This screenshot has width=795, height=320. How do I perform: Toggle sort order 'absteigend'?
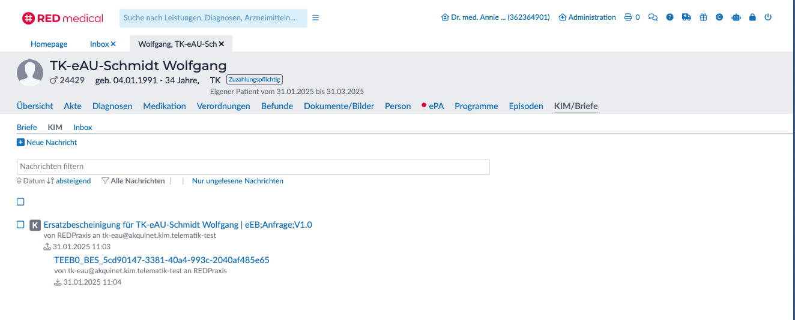[x=73, y=181]
